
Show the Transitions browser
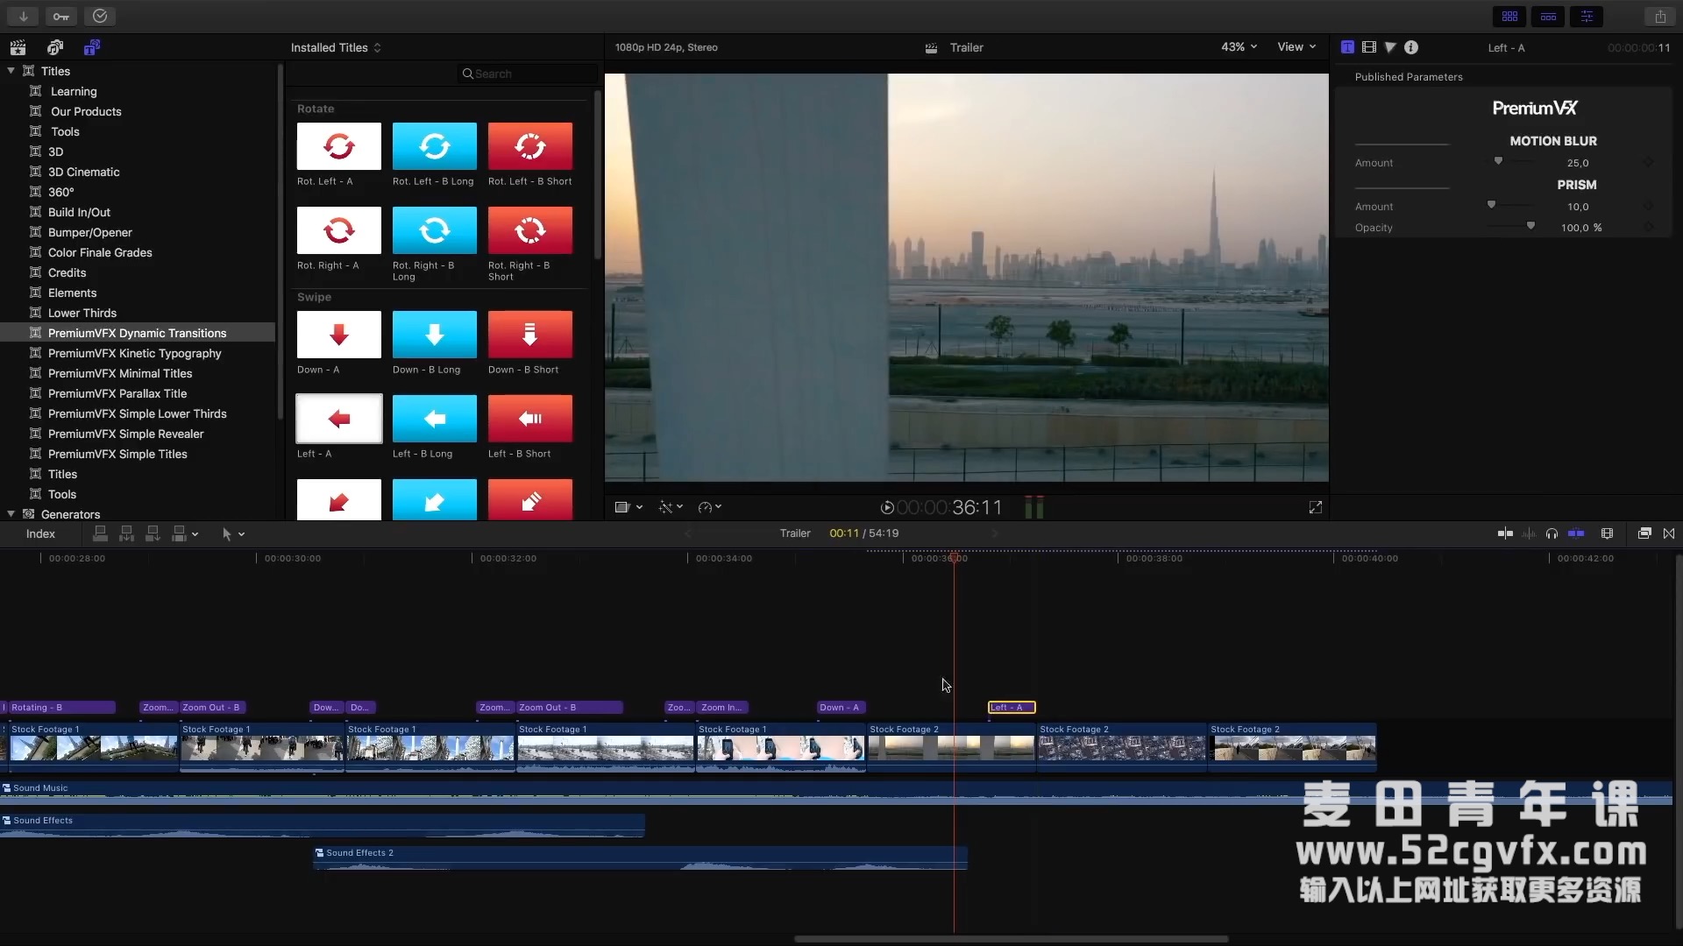tap(1668, 533)
